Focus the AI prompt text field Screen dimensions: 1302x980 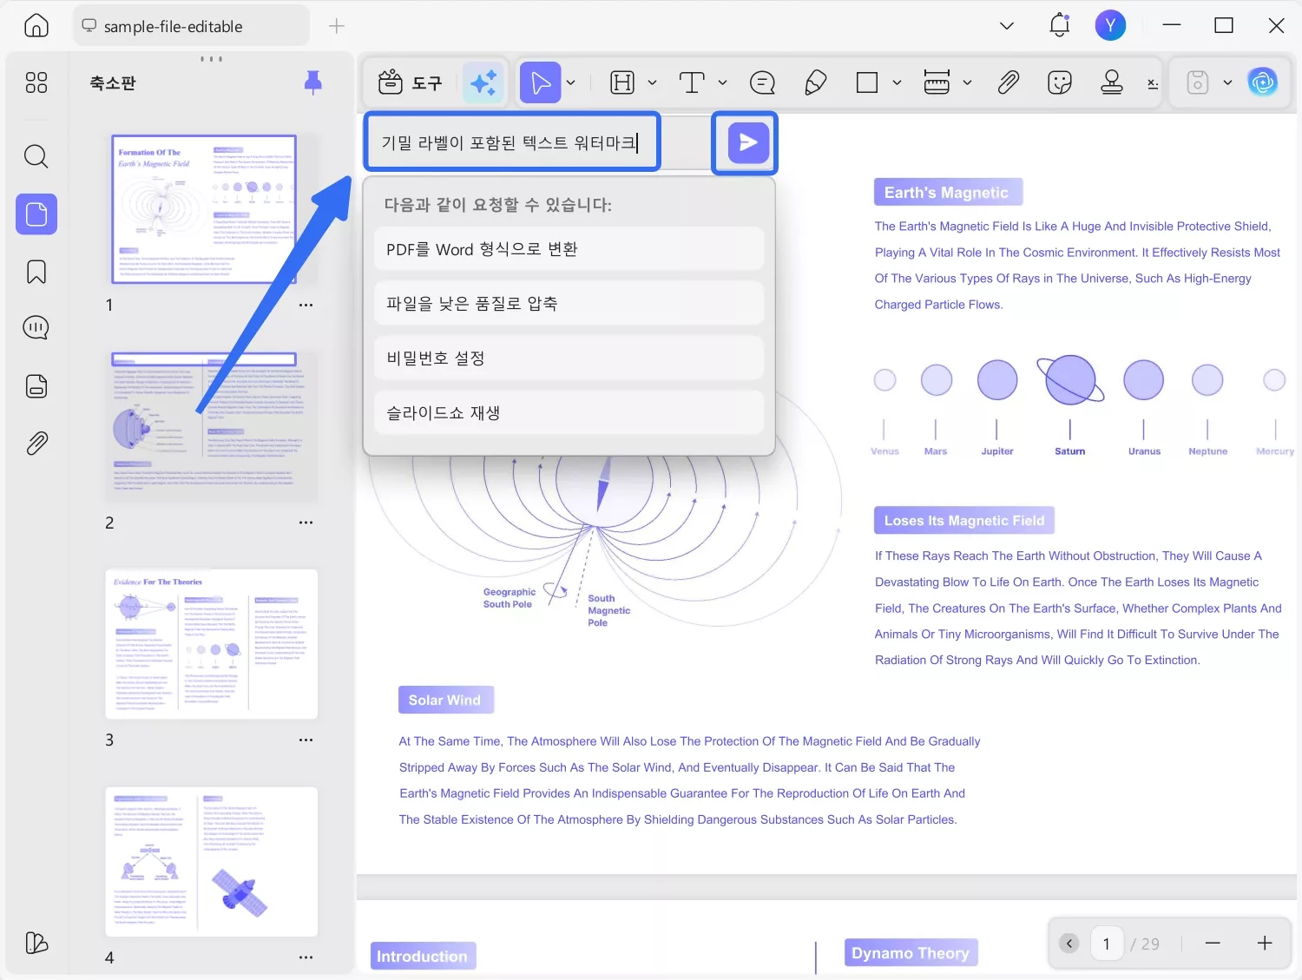(512, 142)
